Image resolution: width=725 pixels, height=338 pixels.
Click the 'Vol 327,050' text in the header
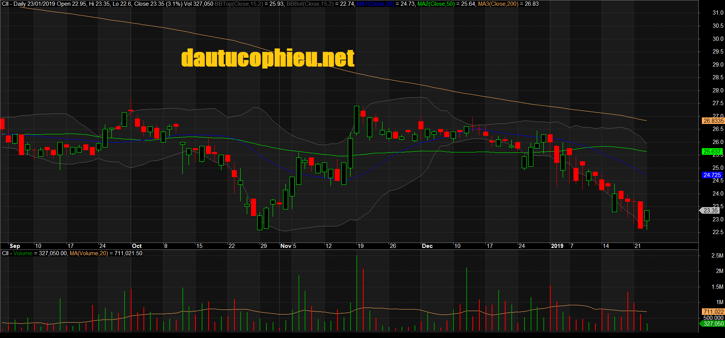pos(199,4)
